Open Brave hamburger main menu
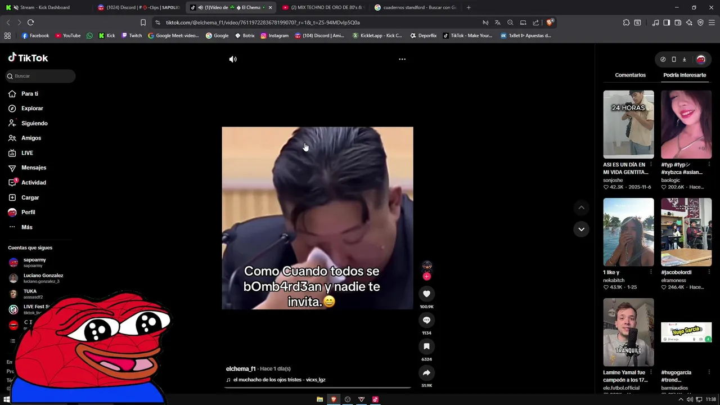This screenshot has width=720, height=405. pyautogui.click(x=712, y=22)
